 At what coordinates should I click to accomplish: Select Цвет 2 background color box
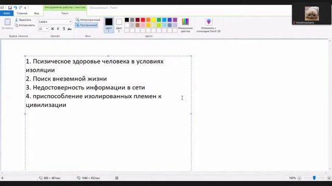point(119,25)
